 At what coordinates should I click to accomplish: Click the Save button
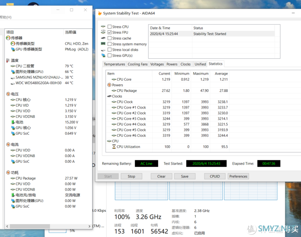pyautogui.click(x=185, y=176)
